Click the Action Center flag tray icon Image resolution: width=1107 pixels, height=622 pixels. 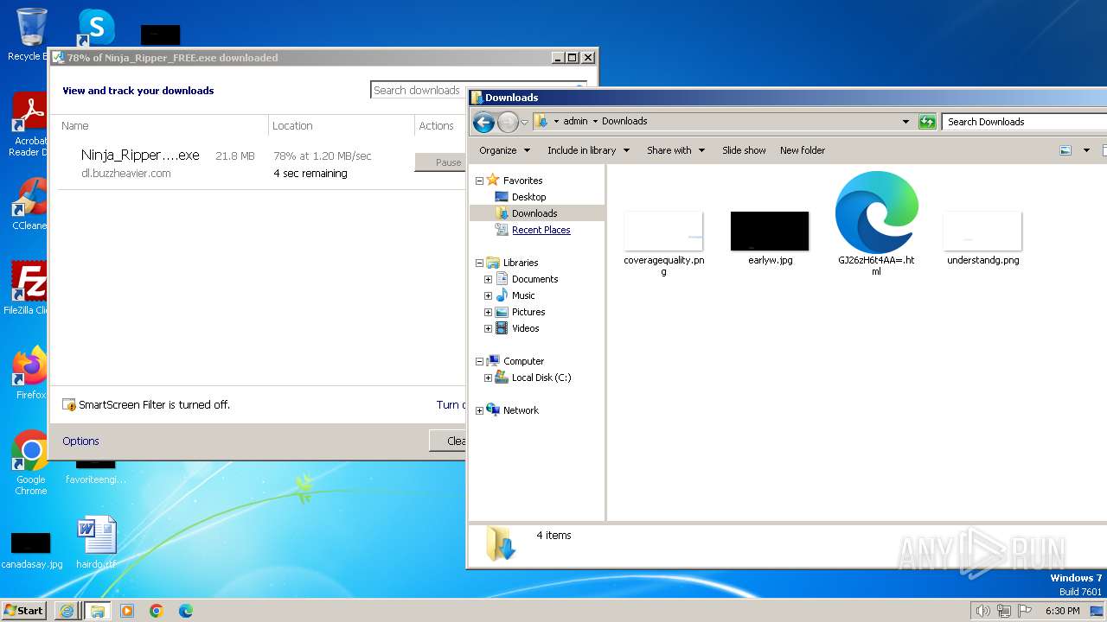(1025, 611)
